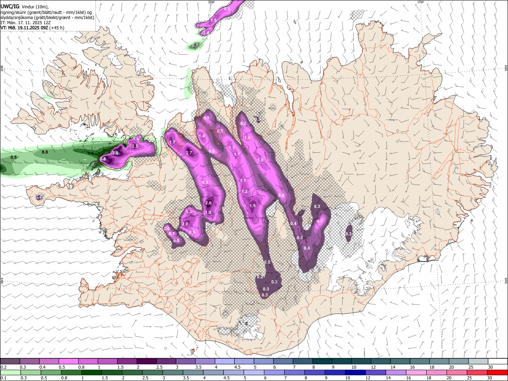Click the 15W longitude label at the top
This screenshot has width=508, height=381.
(x=420, y=2)
